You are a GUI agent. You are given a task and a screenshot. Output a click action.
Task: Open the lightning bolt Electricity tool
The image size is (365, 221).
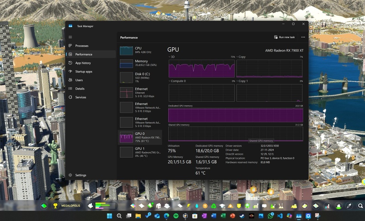click(188, 206)
